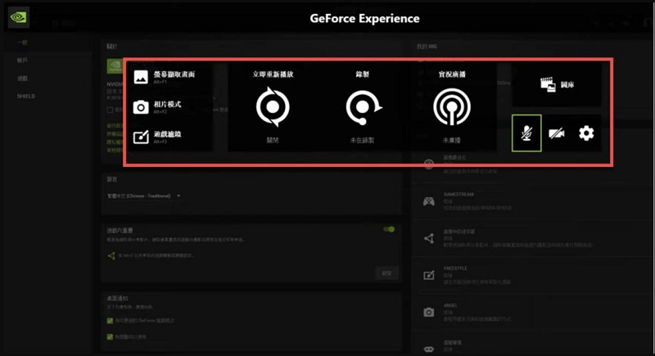Toggle the muted microphone button

[x=526, y=133]
